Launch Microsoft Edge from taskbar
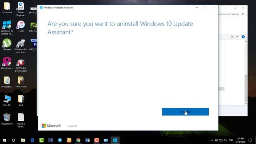The width and height of the screenshot is (256, 144). tap(32, 140)
